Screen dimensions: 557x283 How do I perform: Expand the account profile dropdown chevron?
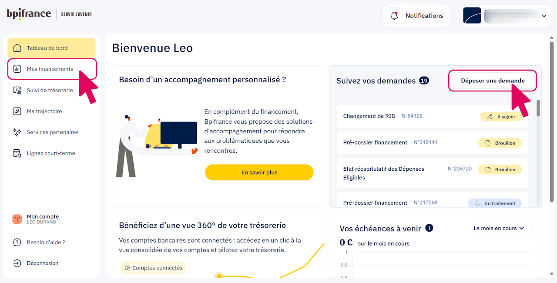click(544, 16)
